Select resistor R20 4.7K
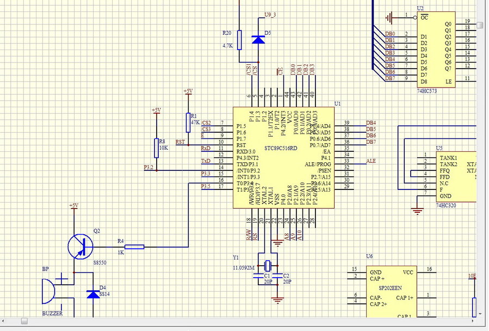 click(x=239, y=40)
